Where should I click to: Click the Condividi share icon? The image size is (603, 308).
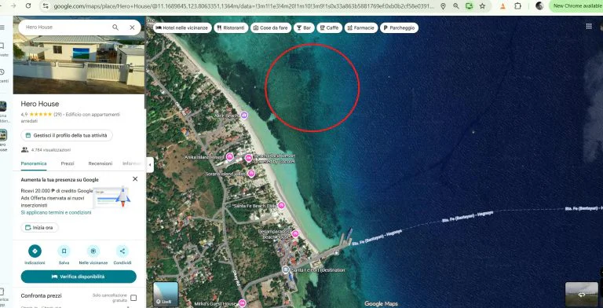[x=122, y=251]
